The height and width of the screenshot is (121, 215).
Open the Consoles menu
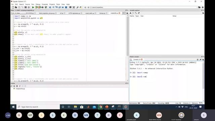pyautogui.click(x=45, y=4)
